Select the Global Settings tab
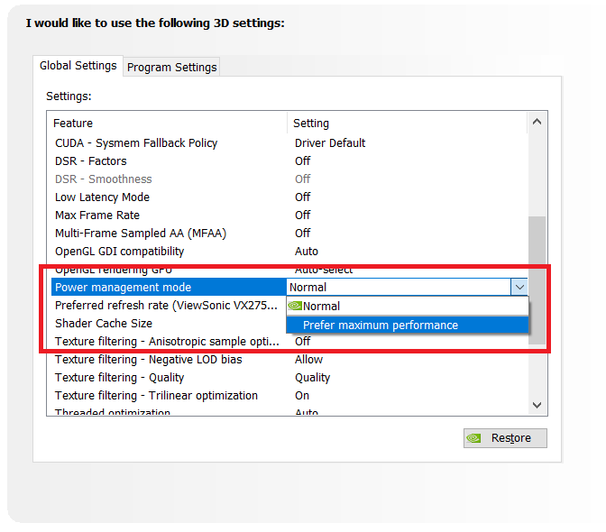 [78, 66]
